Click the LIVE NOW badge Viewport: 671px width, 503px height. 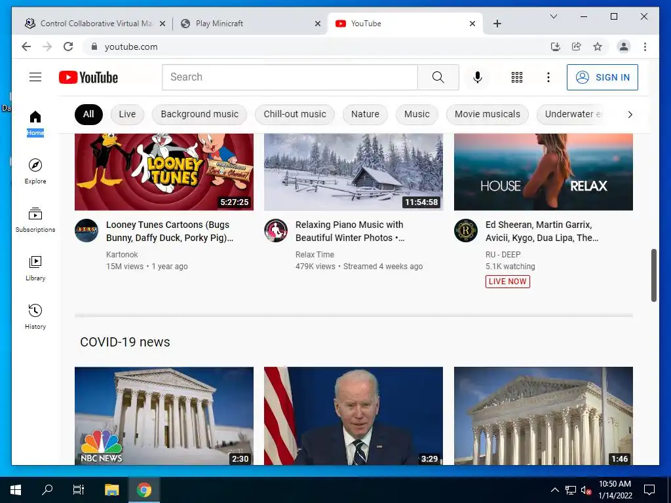coord(508,282)
